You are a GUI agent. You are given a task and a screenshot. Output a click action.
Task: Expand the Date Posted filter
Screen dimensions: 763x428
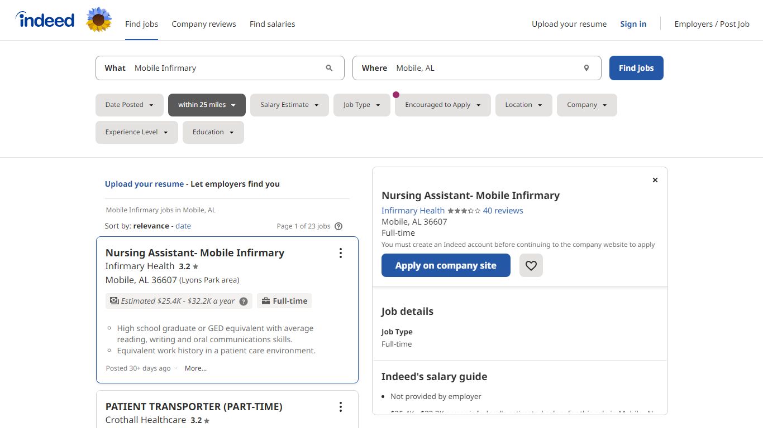point(130,105)
